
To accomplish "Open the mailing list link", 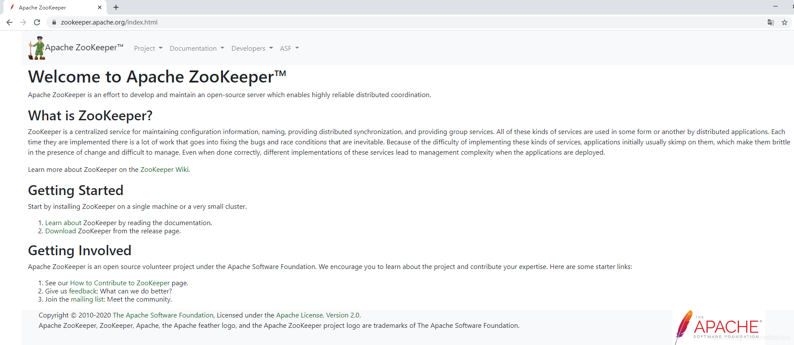I will click(x=88, y=299).
